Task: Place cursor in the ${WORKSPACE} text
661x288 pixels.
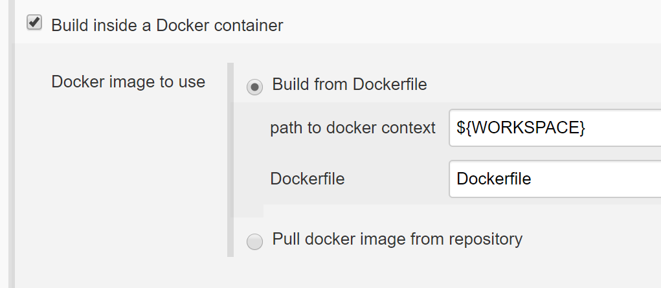Action: pyautogui.click(x=521, y=128)
